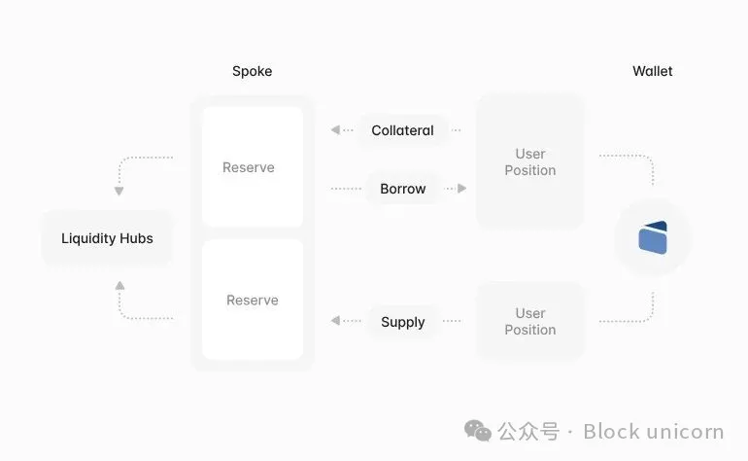This screenshot has height=461, width=748.
Task: Click the lower Reserve box
Action: (x=252, y=301)
